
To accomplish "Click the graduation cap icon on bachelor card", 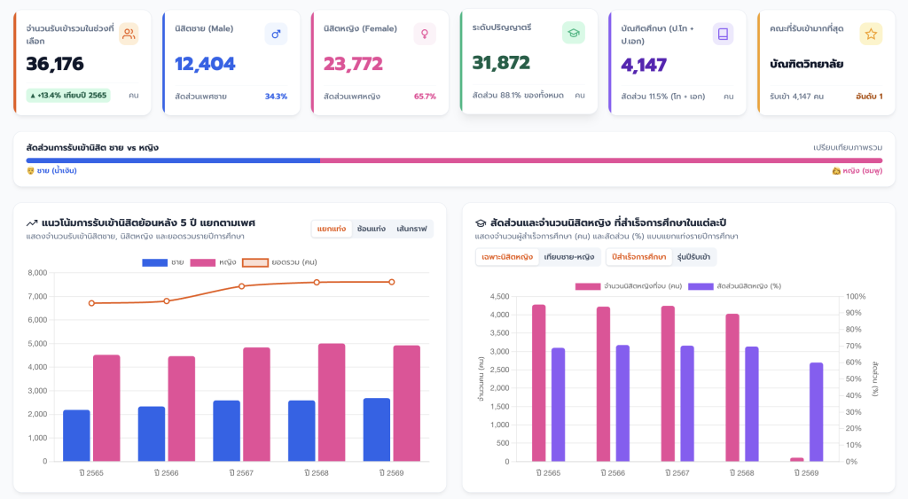I will pos(574,33).
